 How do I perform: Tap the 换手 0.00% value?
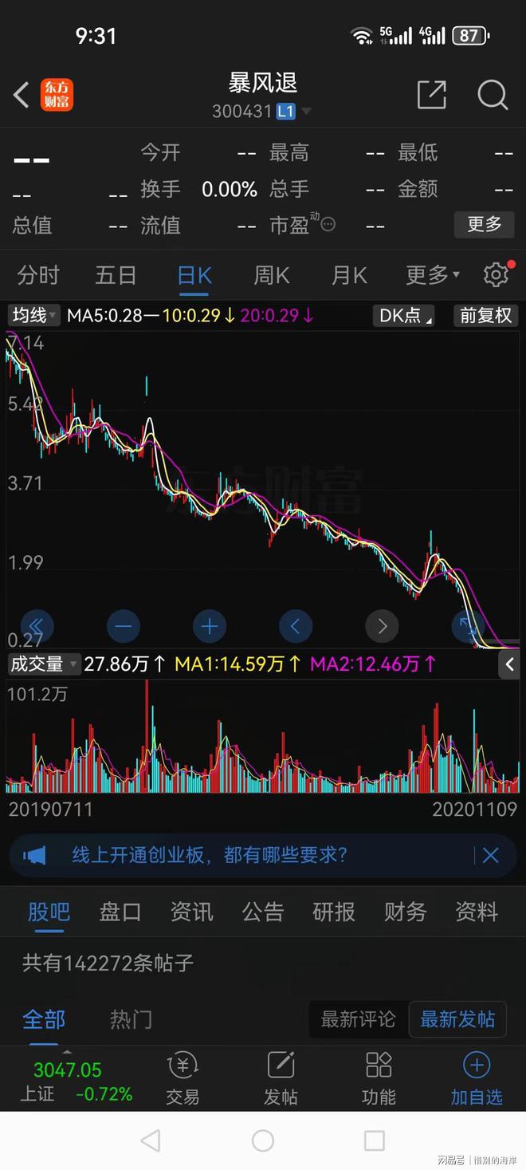point(230,189)
